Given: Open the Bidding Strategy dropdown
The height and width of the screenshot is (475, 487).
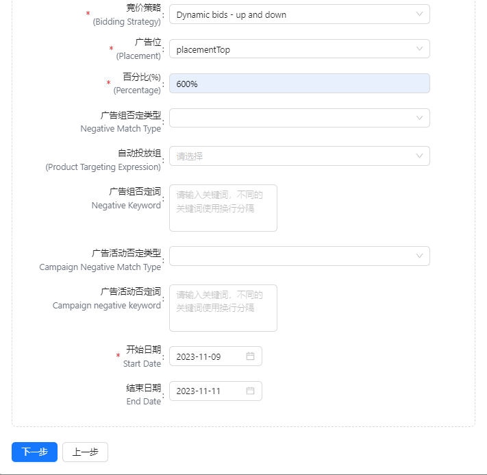Looking at the screenshot, I should (x=299, y=14).
